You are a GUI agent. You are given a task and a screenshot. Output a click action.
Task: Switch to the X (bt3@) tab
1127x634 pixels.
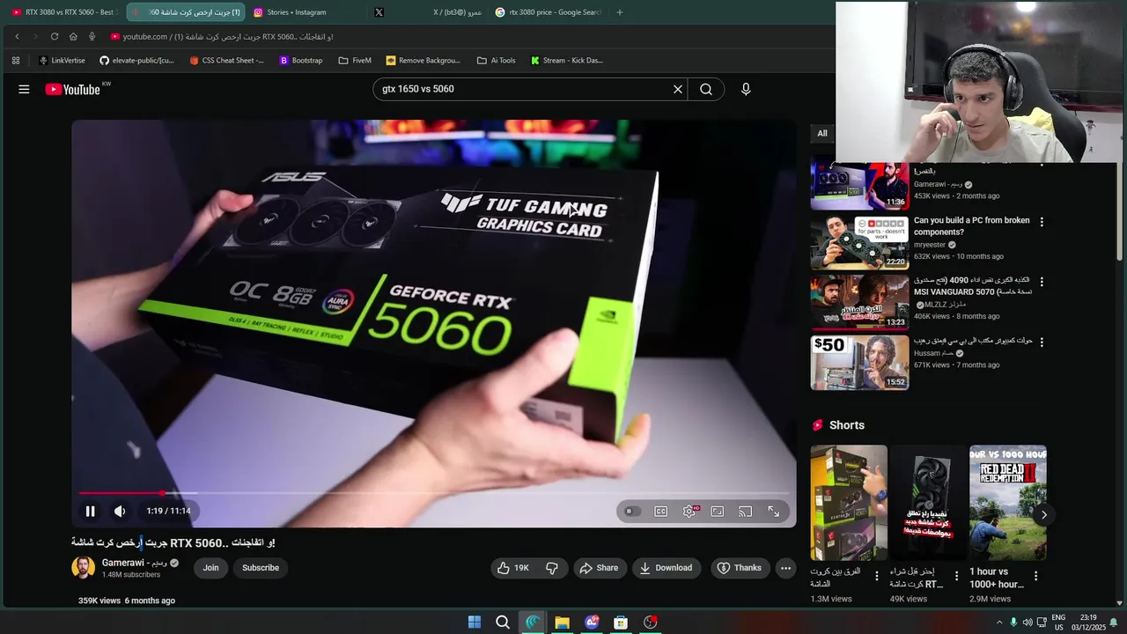(x=426, y=12)
